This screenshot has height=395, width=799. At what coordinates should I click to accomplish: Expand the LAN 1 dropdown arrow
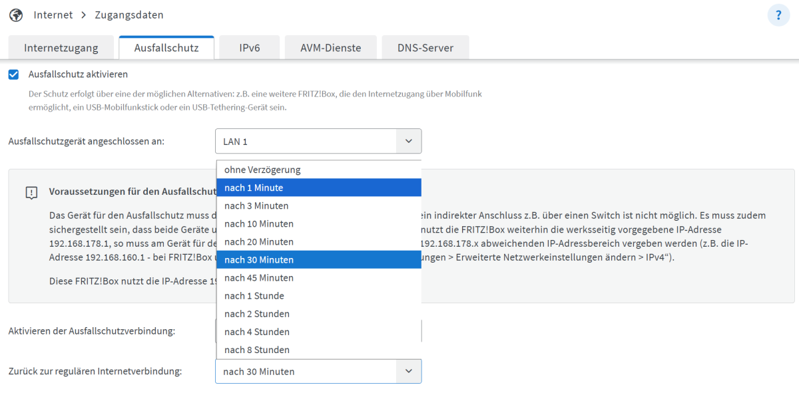(408, 141)
